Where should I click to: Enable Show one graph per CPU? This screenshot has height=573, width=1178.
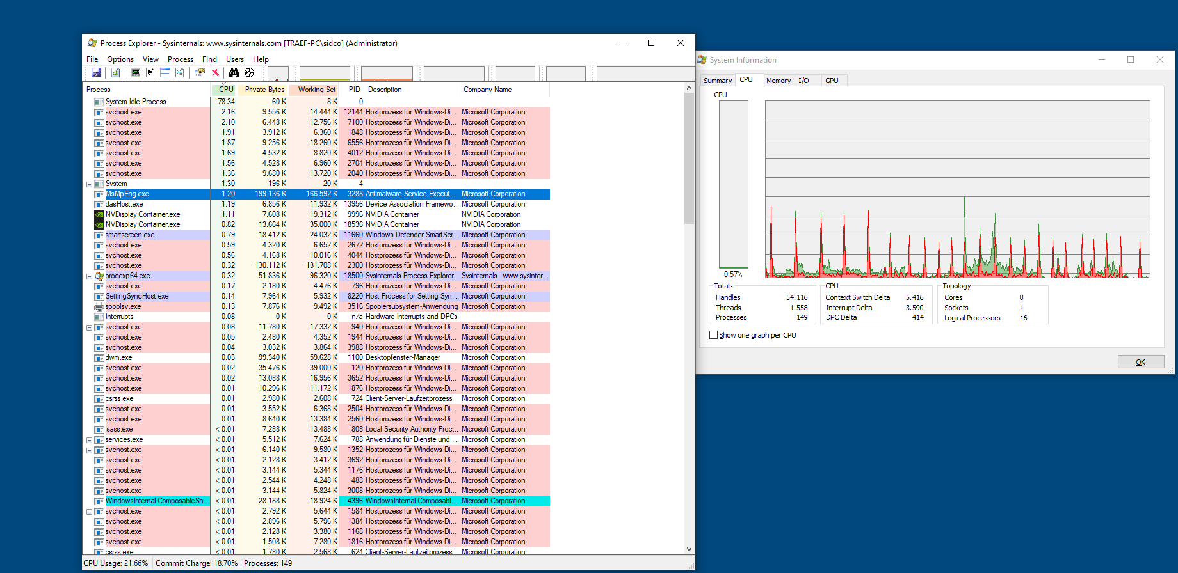pos(713,335)
